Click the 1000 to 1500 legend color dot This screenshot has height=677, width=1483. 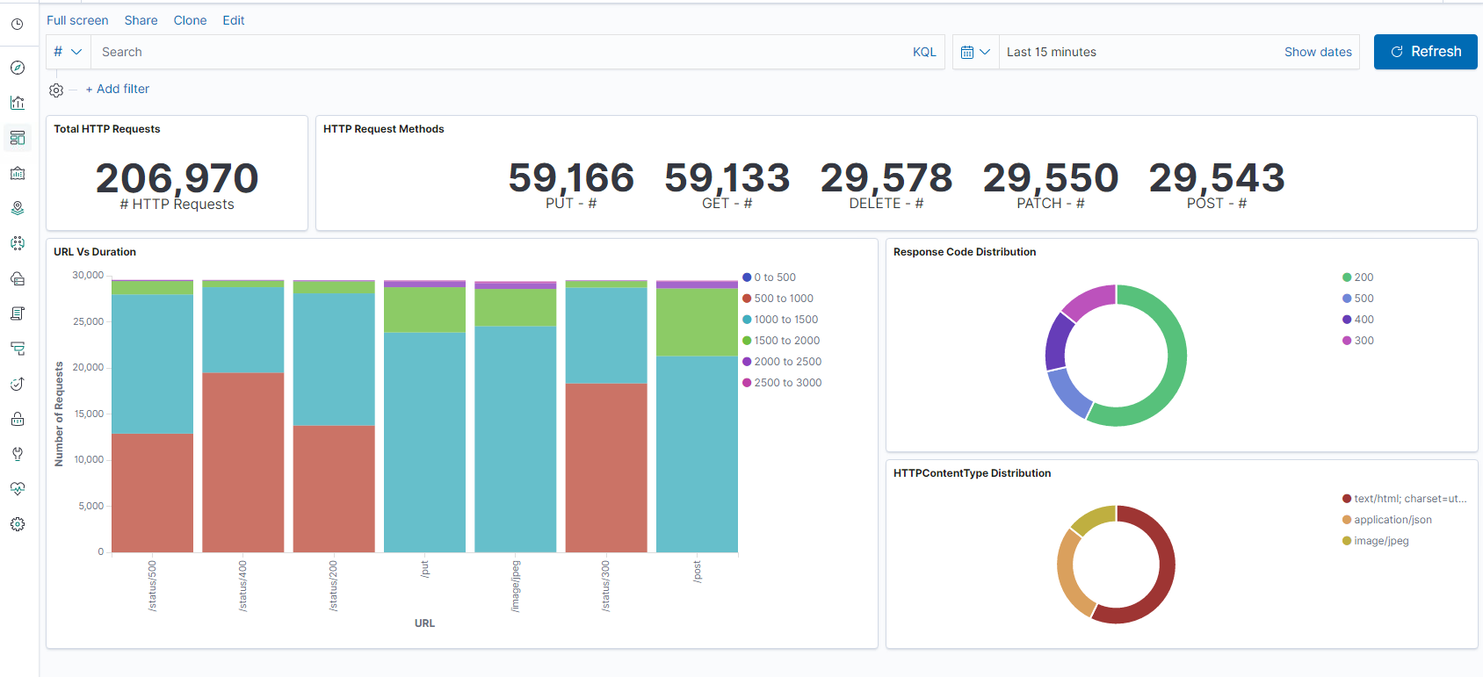pyautogui.click(x=747, y=320)
